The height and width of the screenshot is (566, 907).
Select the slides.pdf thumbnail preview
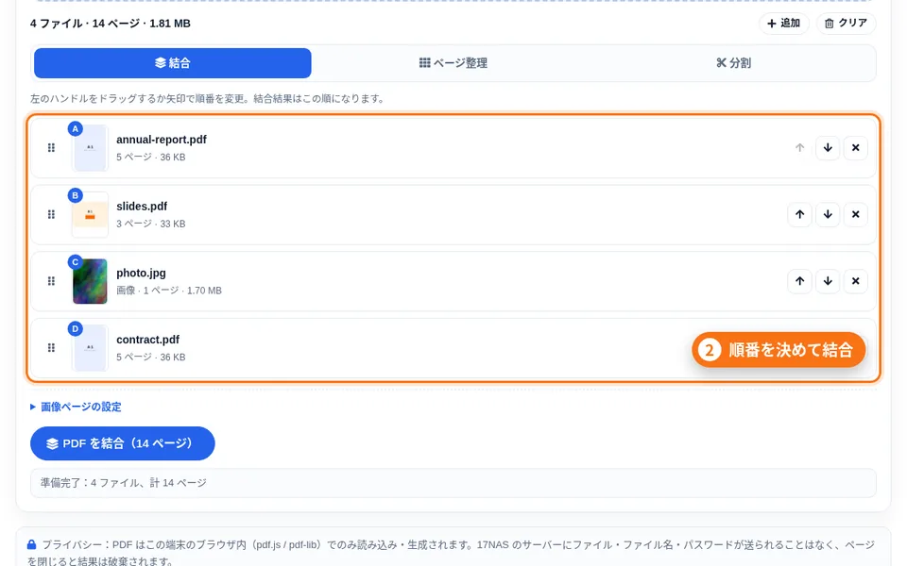(90, 215)
